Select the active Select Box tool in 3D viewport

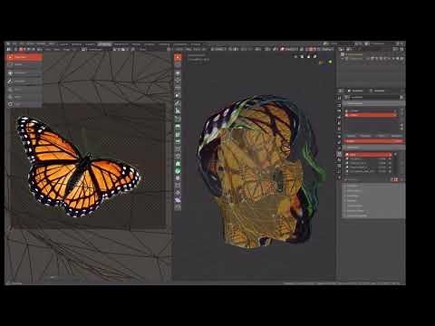pyautogui.click(x=178, y=57)
